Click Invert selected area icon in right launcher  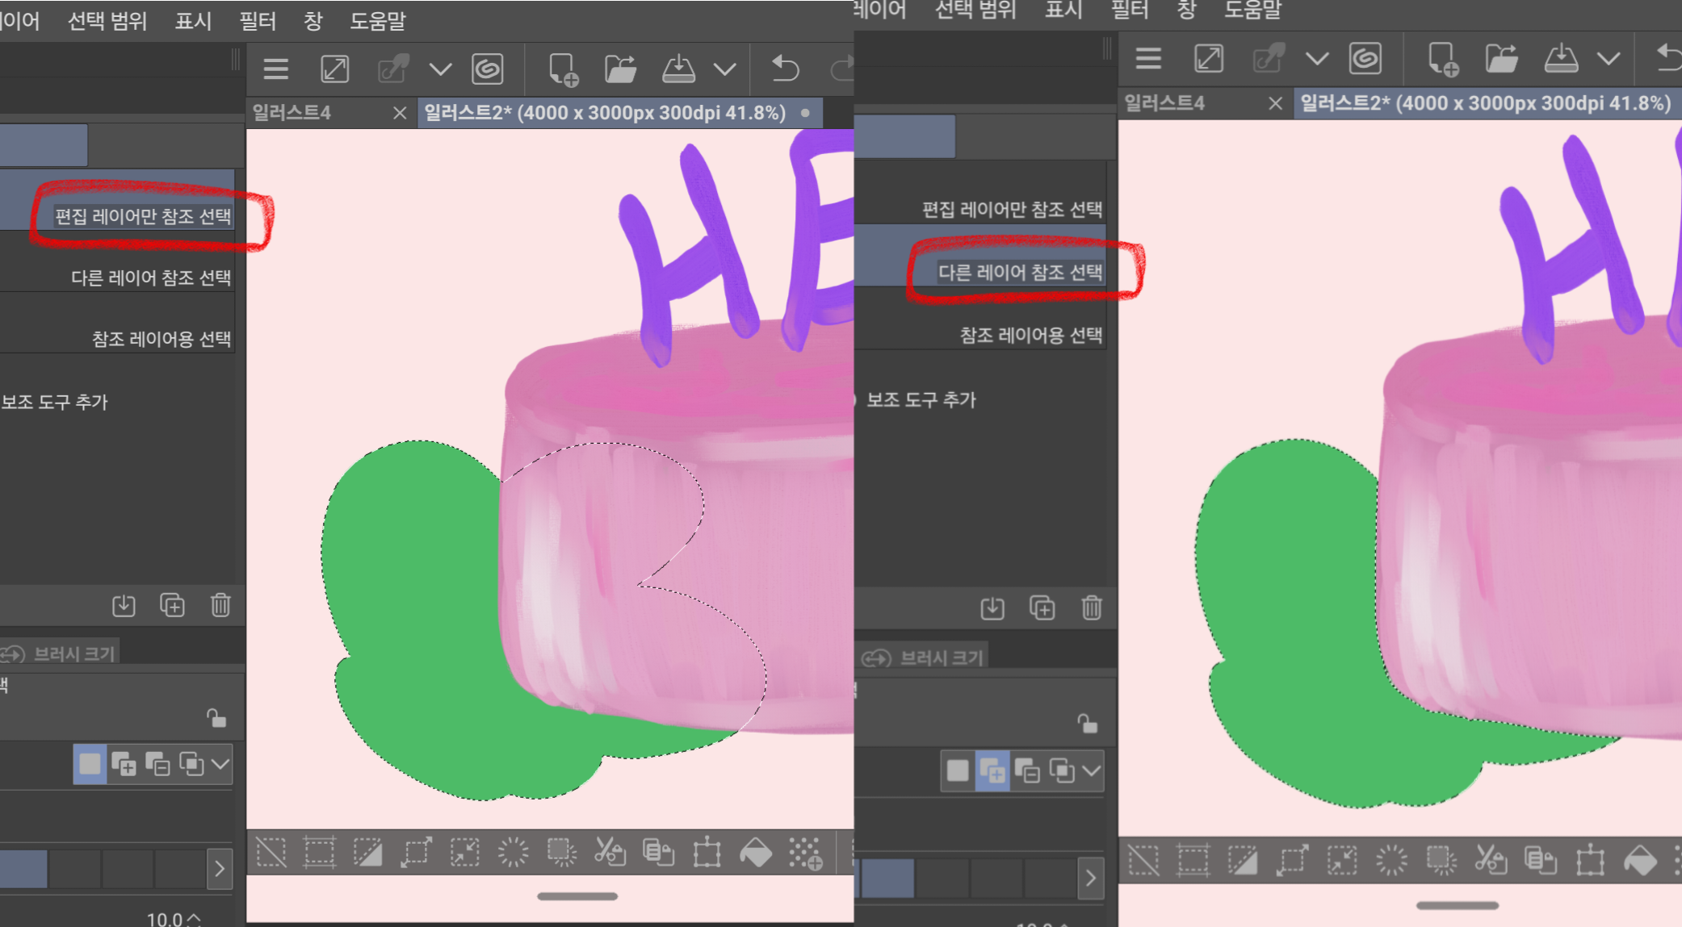pos(1242,860)
